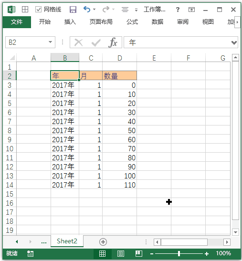
Task: Click the vertical scrollbar thumb
Action: (235, 140)
